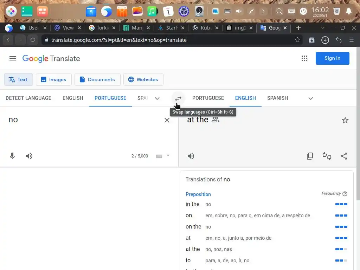Choose Spanish as target language

point(277,98)
